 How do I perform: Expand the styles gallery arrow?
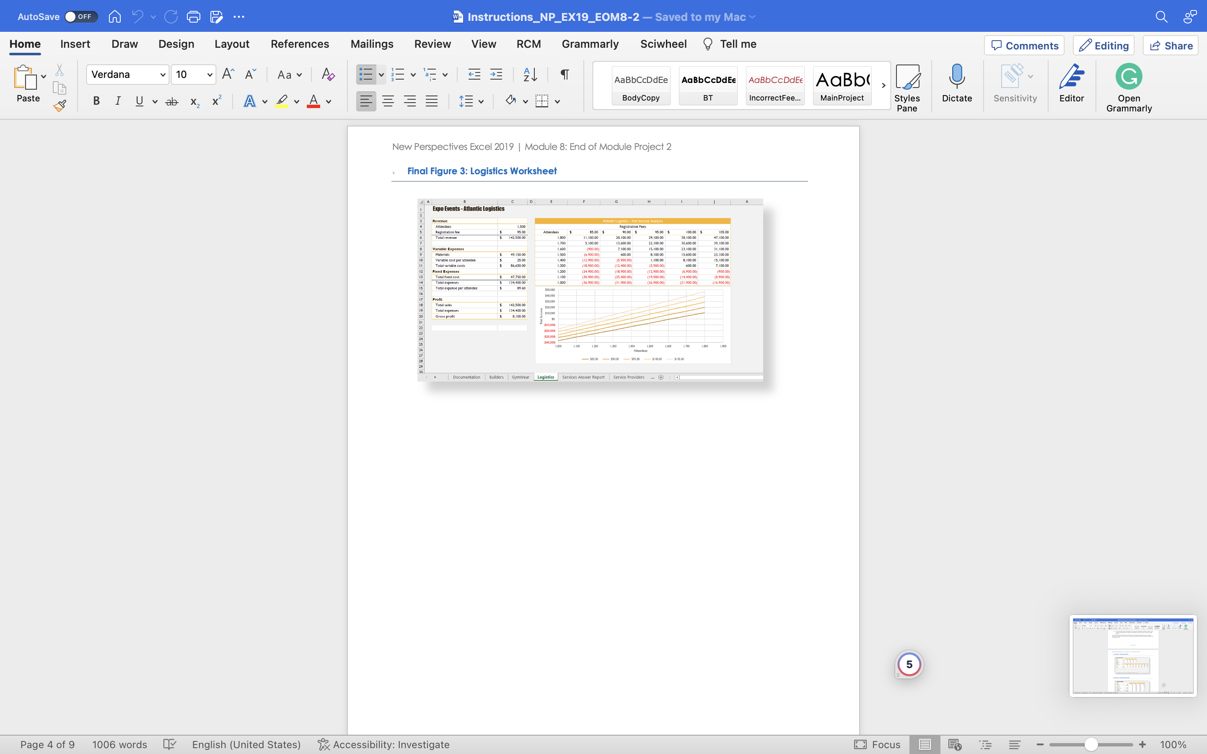883,85
